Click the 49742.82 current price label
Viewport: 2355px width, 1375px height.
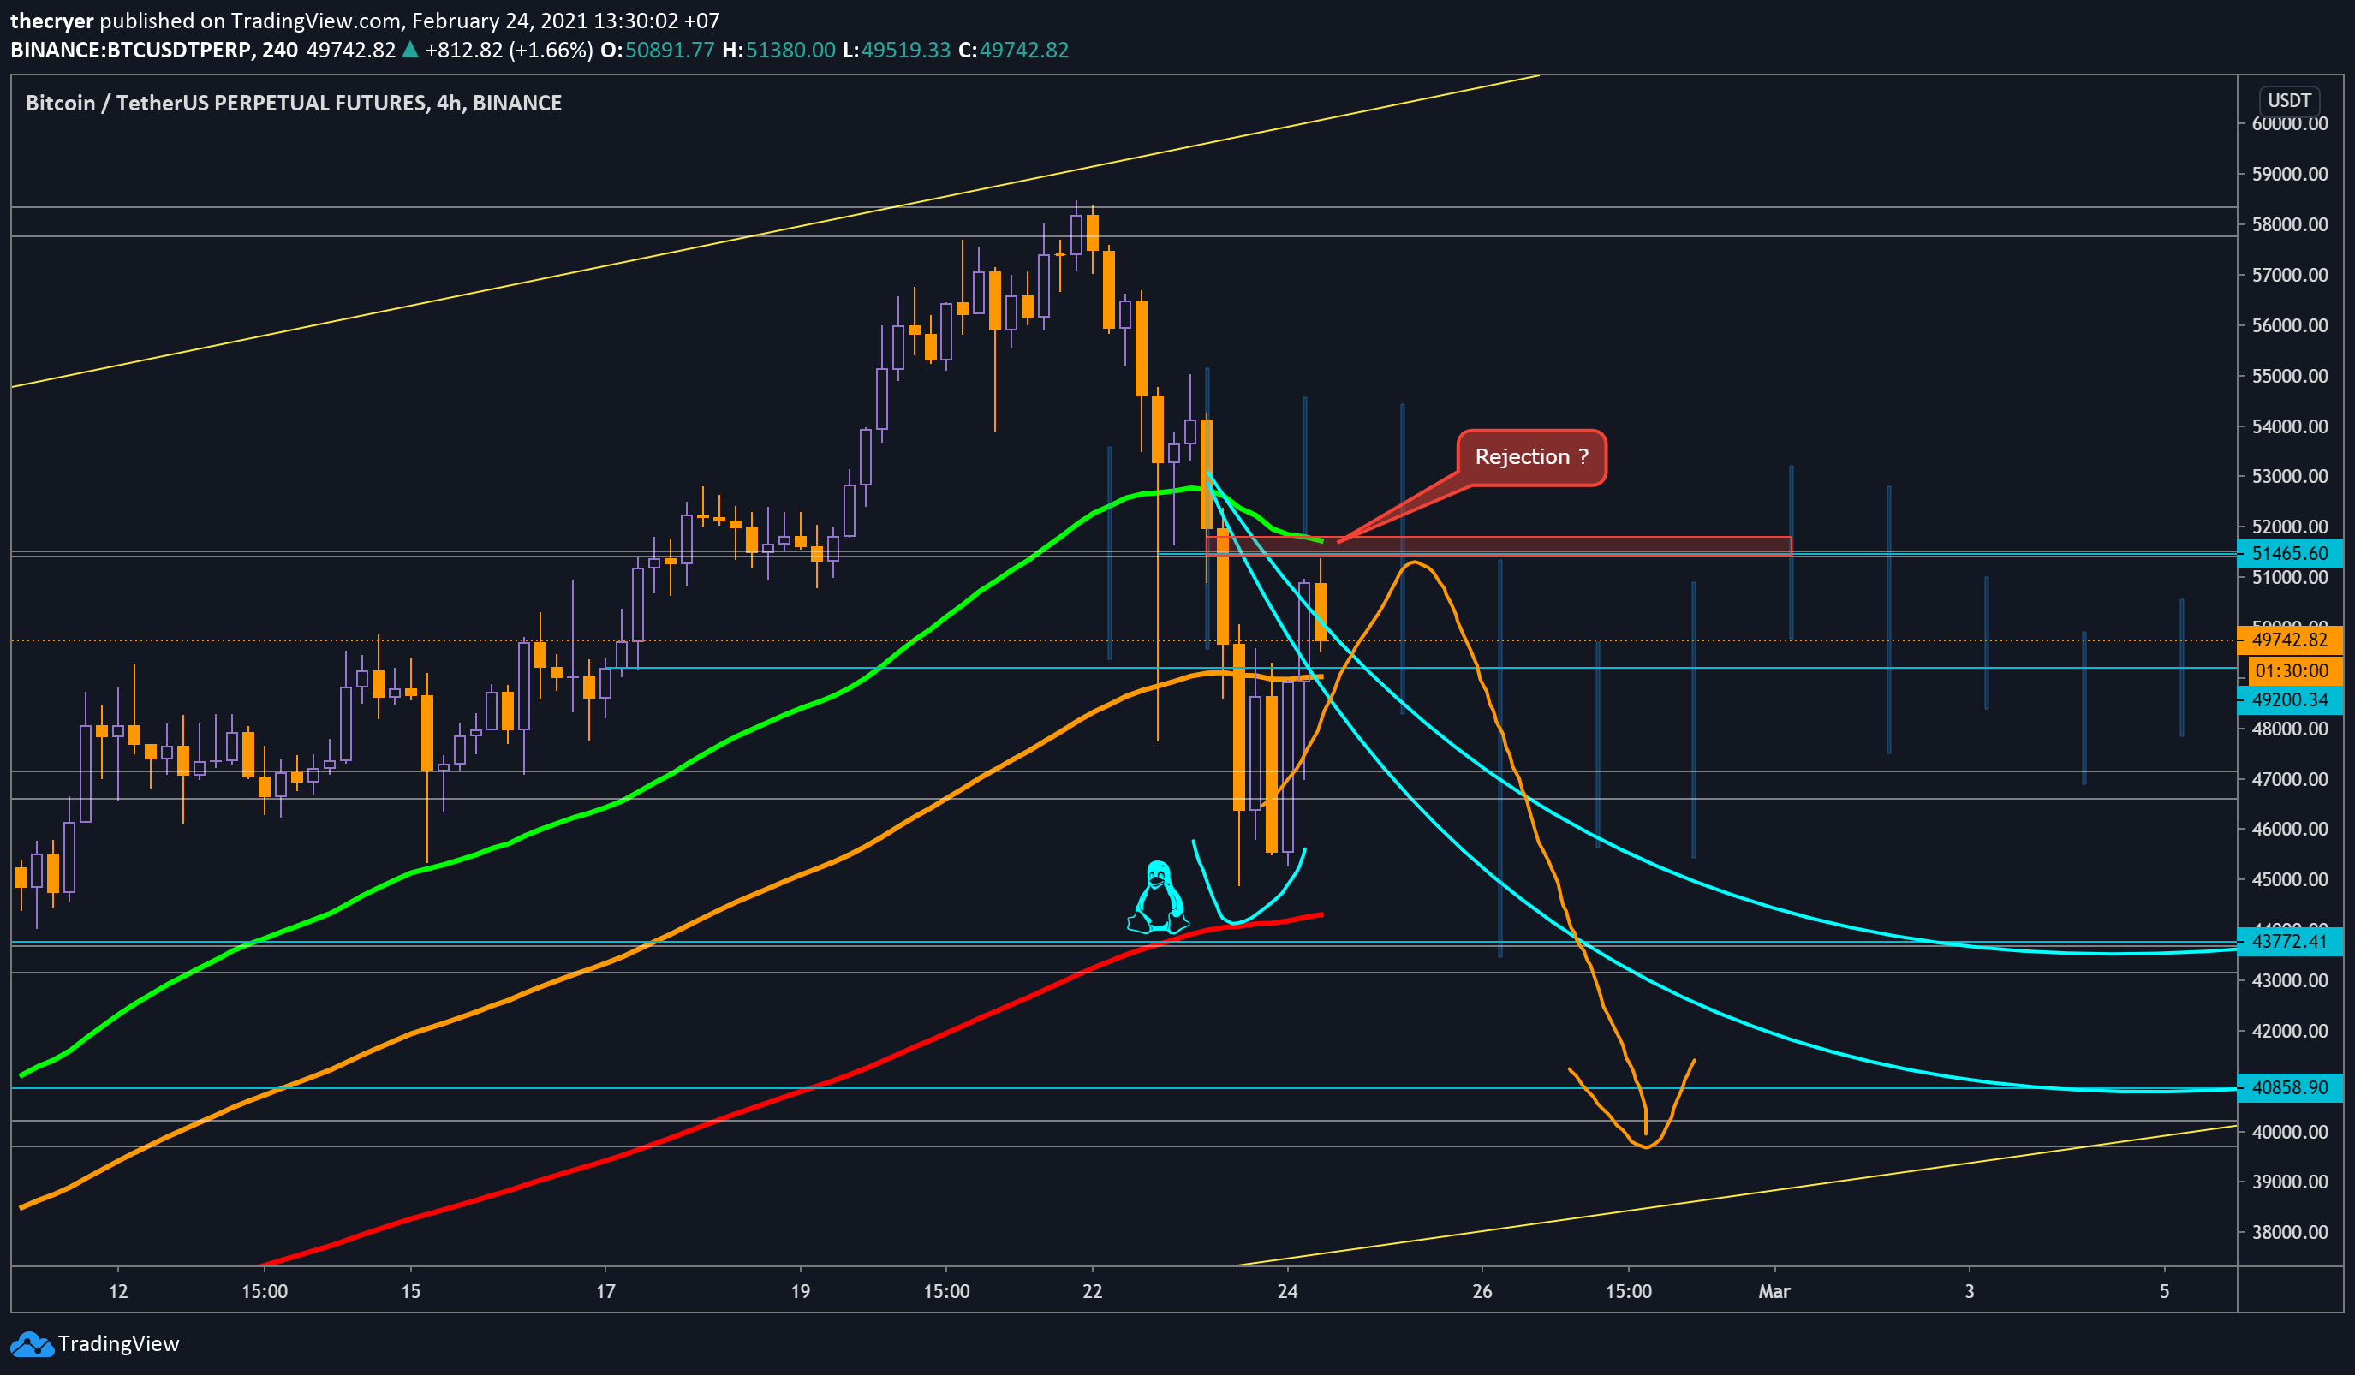(2290, 640)
